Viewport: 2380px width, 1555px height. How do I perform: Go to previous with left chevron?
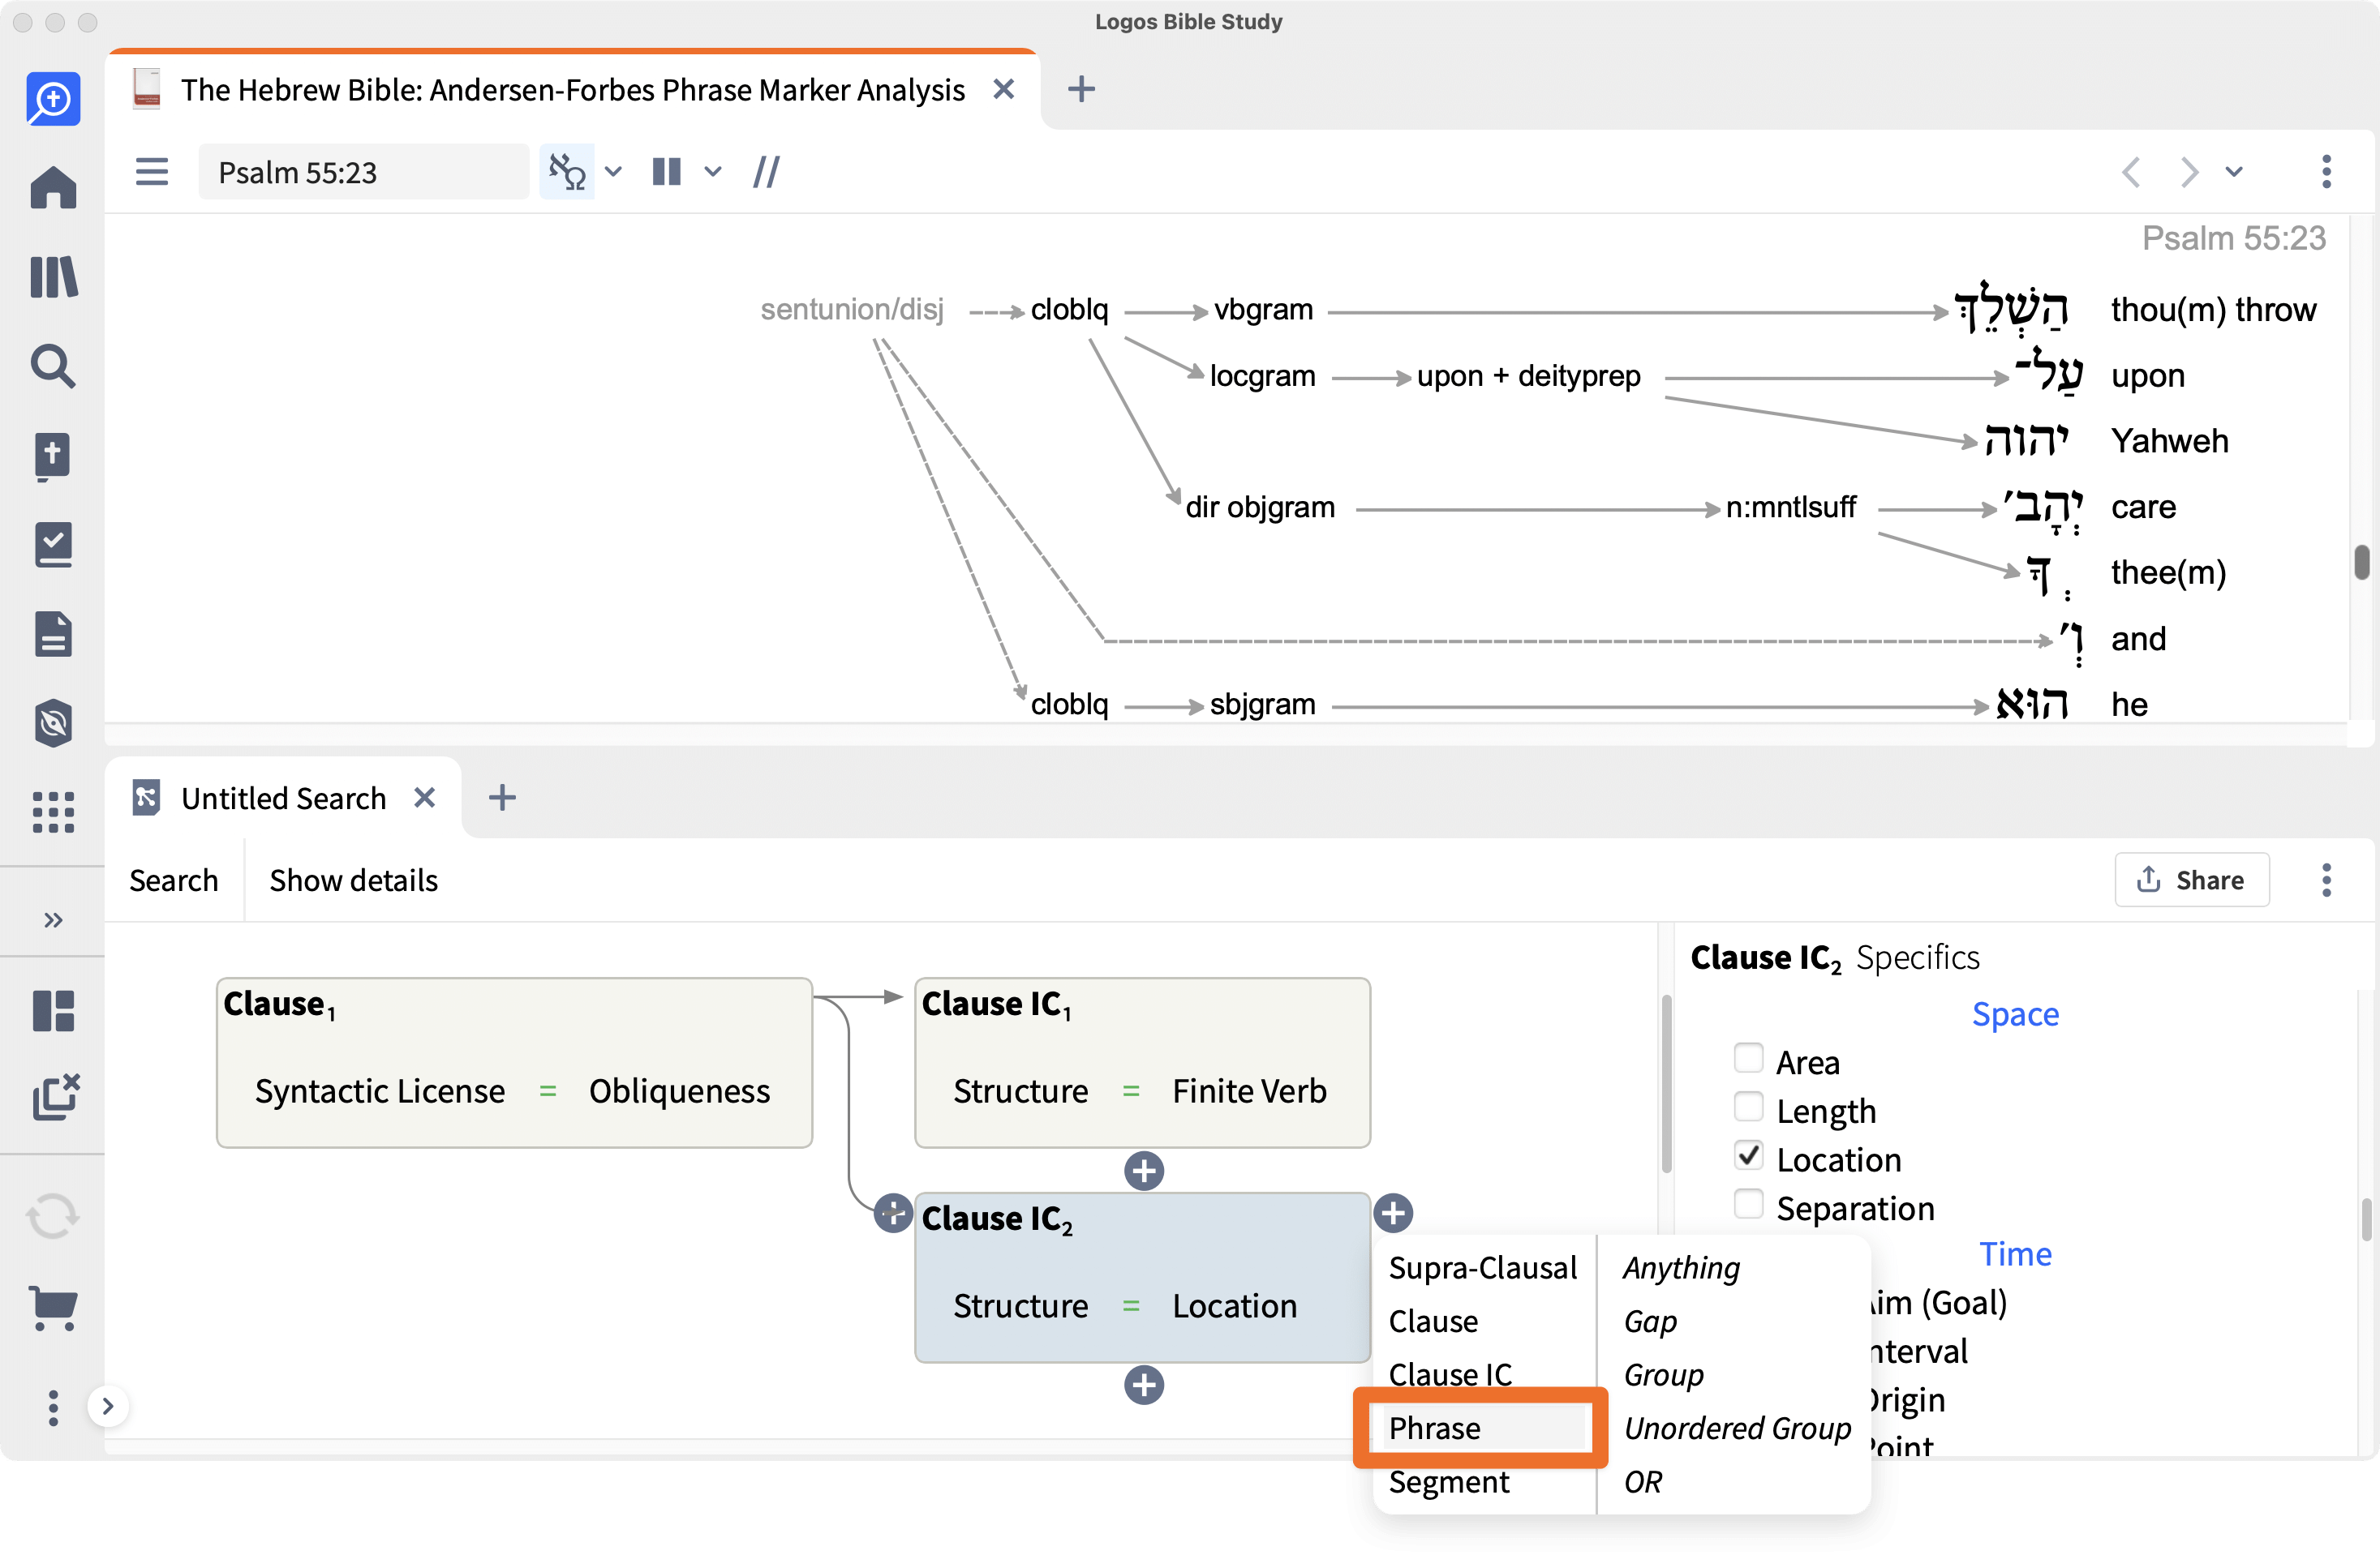tap(2130, 172)
